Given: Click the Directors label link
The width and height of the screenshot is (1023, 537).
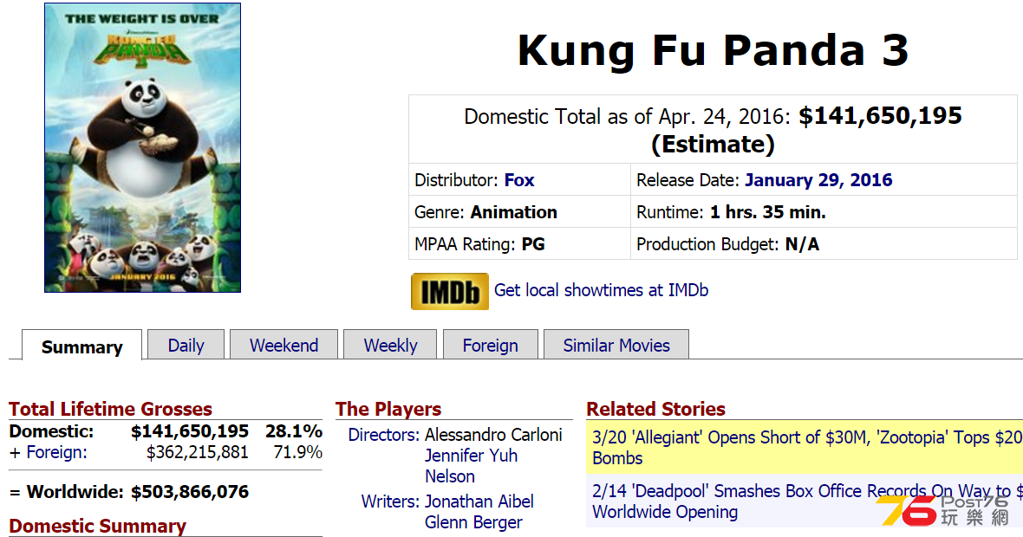Looking at the screenshot, I should coord(383,435).
